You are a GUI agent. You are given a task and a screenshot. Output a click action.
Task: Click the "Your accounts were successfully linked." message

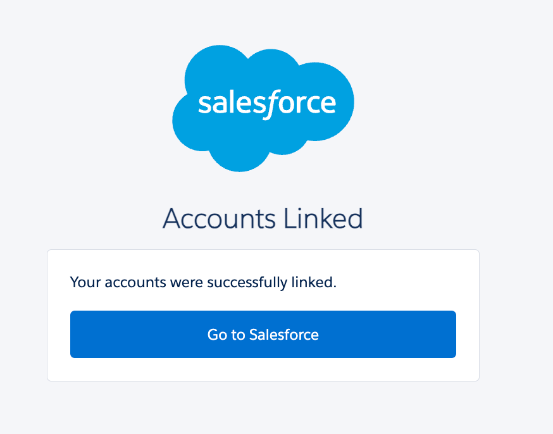click(x=203, y=282)
